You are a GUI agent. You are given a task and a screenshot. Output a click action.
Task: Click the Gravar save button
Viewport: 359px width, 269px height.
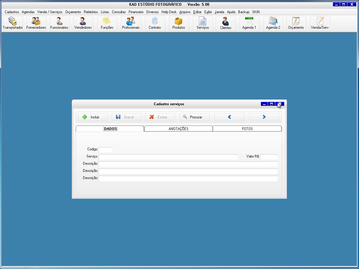point(127,117)
